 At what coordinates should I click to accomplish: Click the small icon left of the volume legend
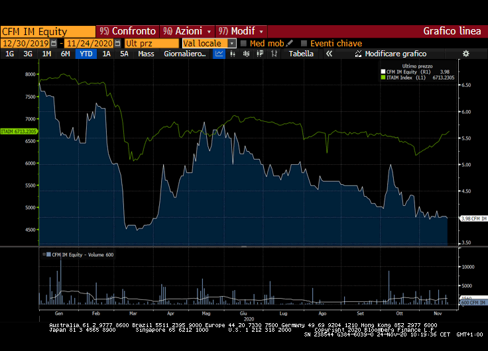point(44,254)
